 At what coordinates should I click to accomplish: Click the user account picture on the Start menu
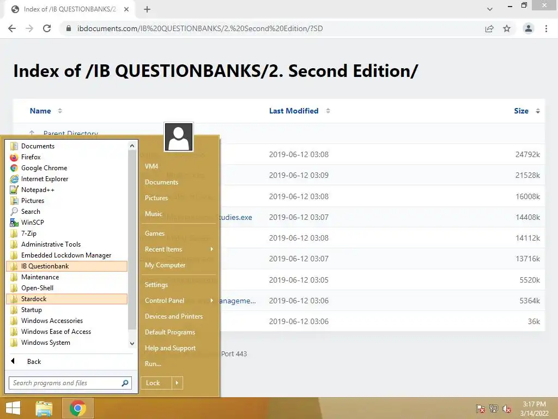coord(179,137)
